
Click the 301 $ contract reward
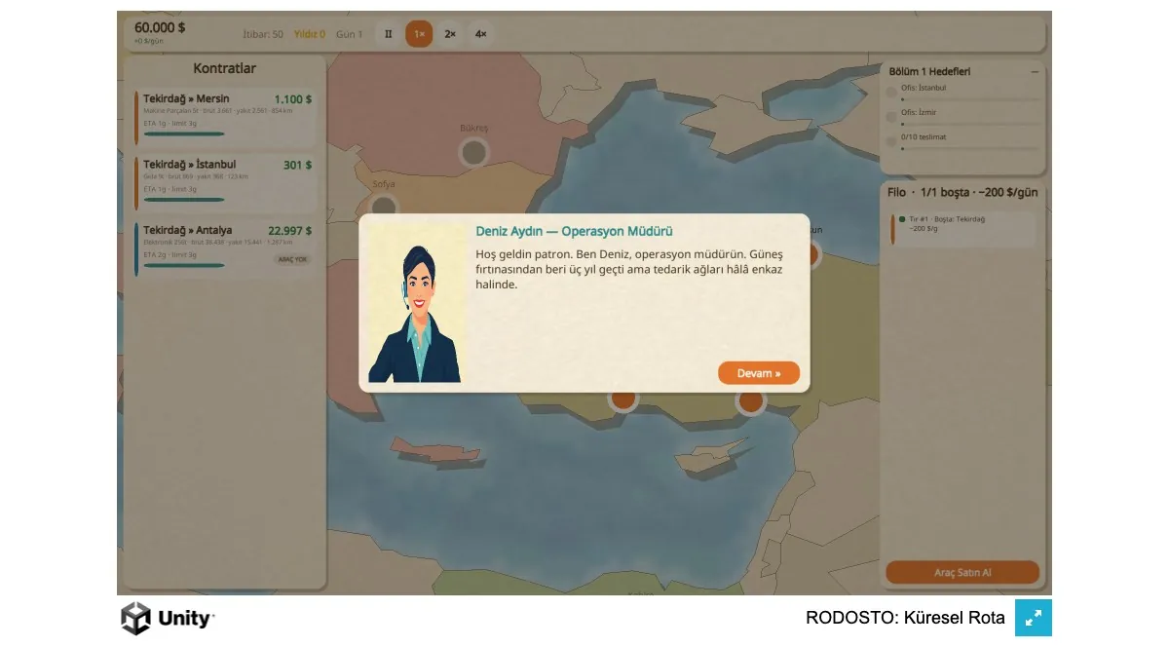pos(297,165)
